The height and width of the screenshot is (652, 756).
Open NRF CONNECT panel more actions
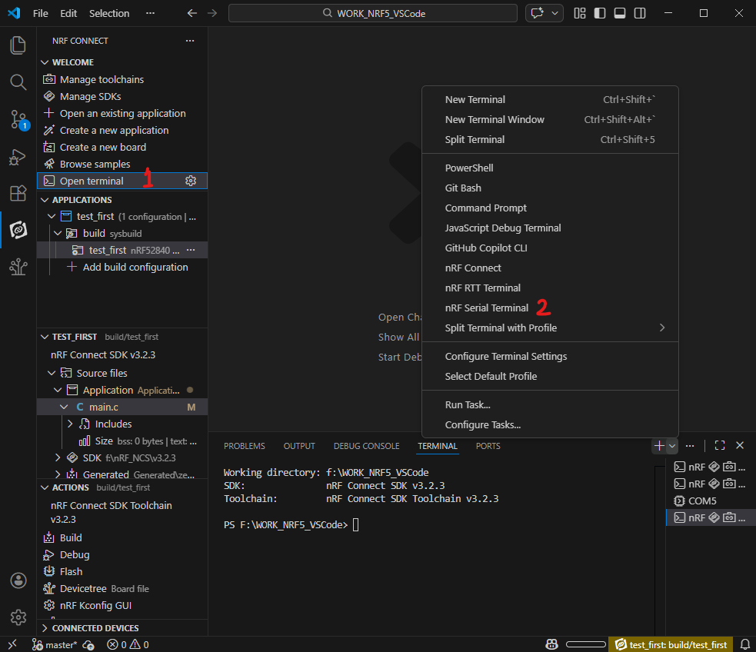tap(190, 41)
